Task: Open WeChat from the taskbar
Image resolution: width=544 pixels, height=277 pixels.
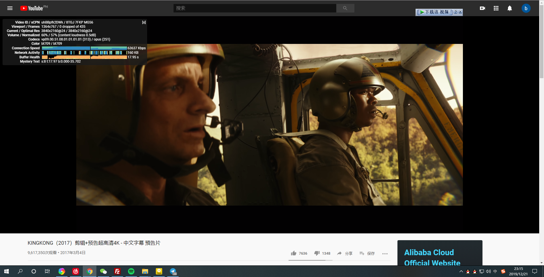Action: [x=103, y=271]
